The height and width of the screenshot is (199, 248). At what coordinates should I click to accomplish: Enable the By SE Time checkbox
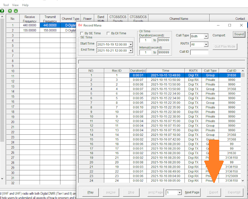tap(82, 33)
